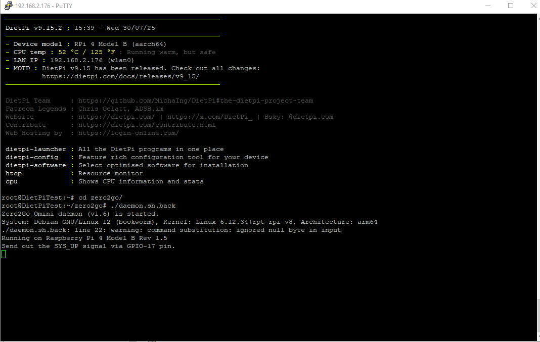This screenshot has width=540, height=342.
Task: Click the 'dietpi-launcher' command name
Action: [35, 150]
